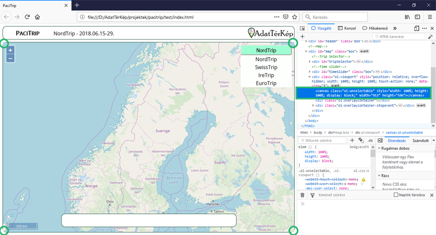Collapse the Rugalmas doboz section
Viewport: 436px width, 235px height.
[x=379, y=149]
